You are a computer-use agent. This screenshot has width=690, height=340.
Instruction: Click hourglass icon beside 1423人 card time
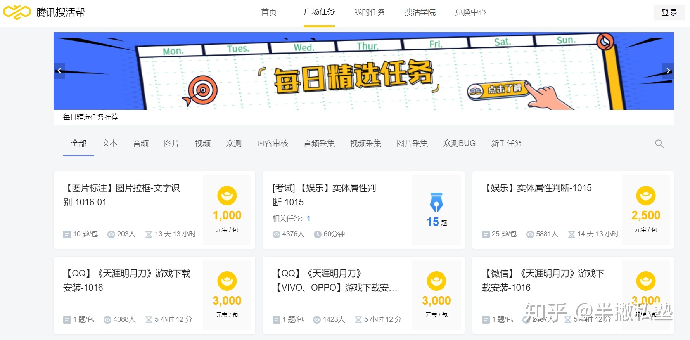tap(358, 320)
